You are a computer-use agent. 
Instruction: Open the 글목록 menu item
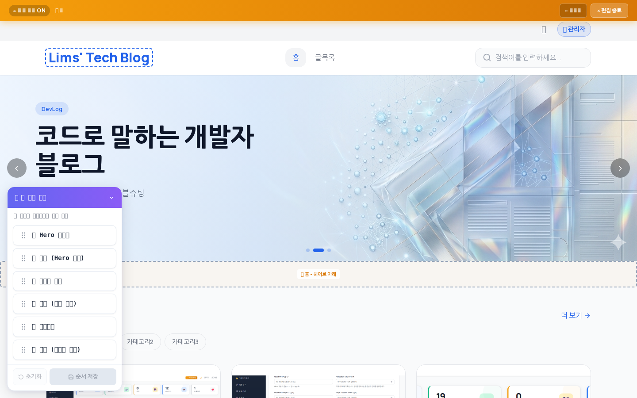click(325, 57)
